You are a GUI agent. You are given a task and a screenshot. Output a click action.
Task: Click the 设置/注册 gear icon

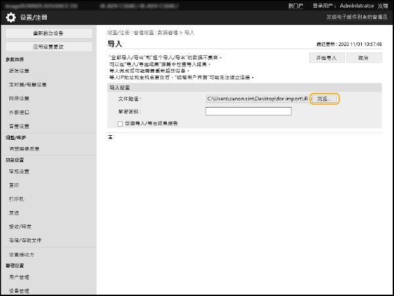point(11,17)
